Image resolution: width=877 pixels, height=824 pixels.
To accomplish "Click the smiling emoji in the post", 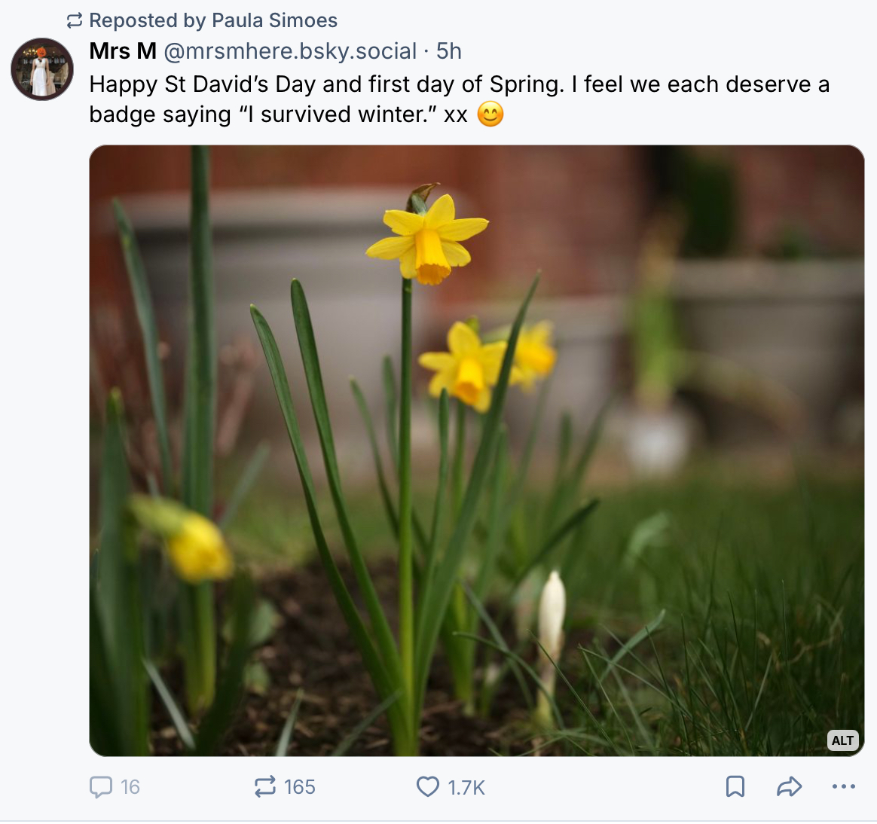I will 490,114.
